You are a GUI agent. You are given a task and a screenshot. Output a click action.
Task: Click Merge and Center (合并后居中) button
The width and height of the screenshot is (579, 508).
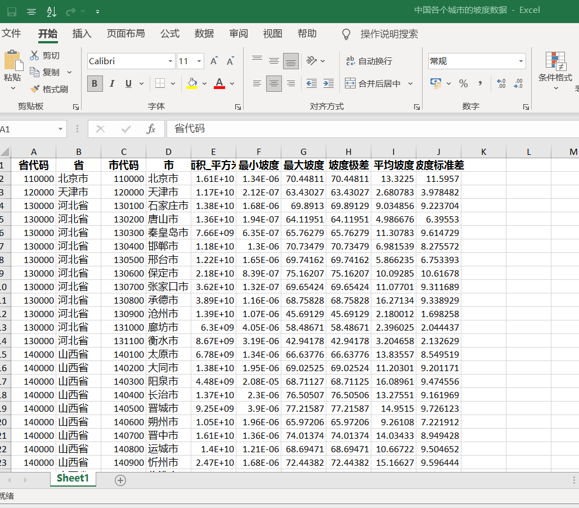tap(373, 83)
